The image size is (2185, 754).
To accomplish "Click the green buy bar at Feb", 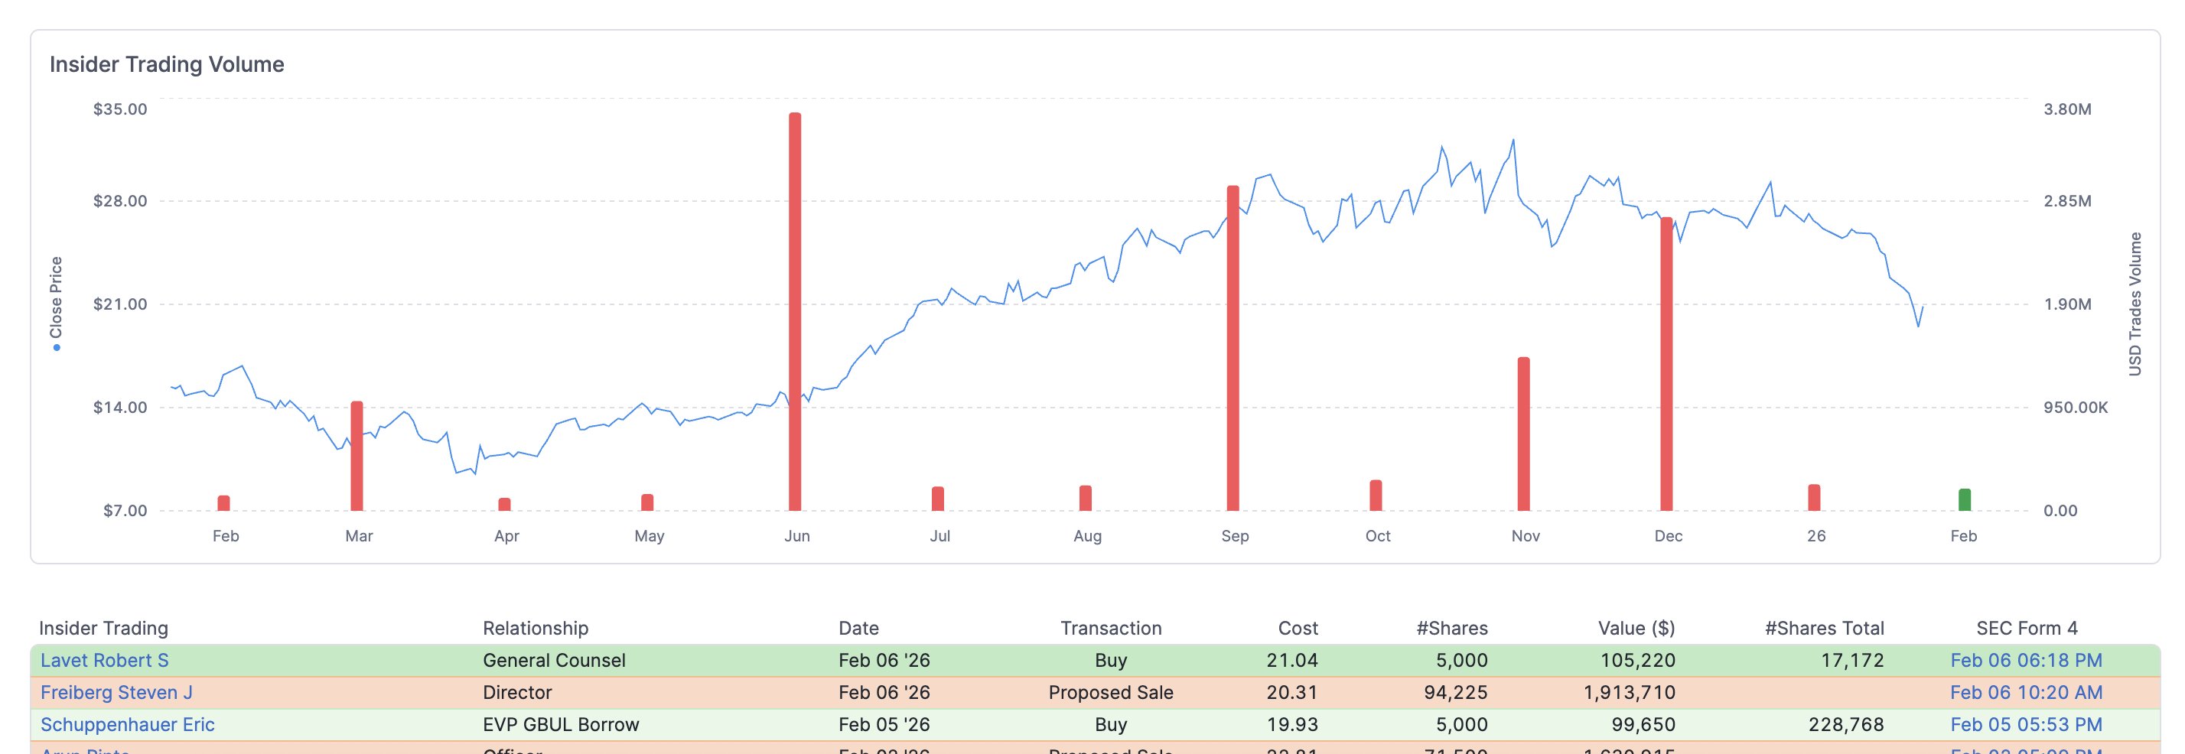I will (1964, 499).
